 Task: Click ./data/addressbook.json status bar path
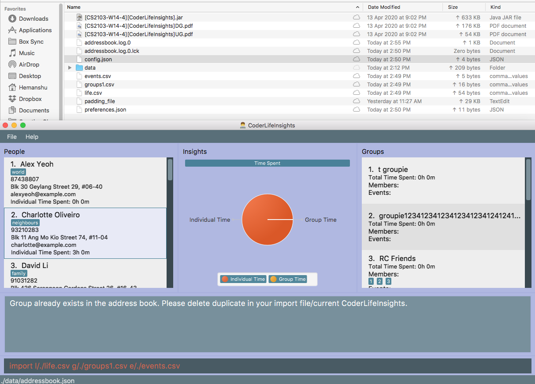coord(37,380)
